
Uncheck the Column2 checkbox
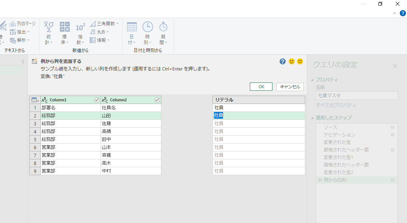(157, 100)
